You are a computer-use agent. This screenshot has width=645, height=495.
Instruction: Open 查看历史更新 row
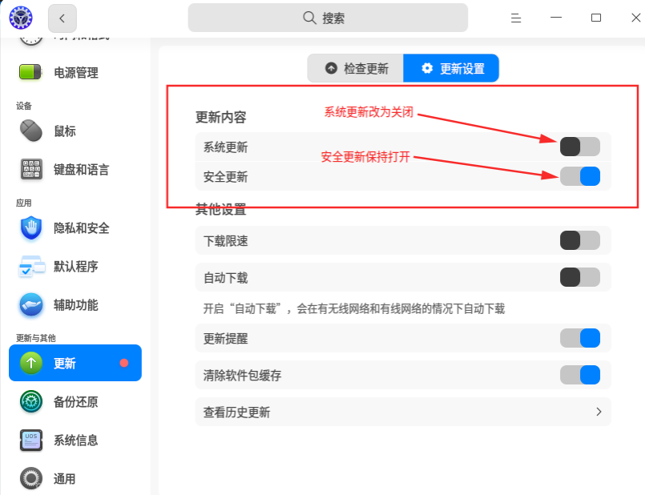(x=403, y=412)
